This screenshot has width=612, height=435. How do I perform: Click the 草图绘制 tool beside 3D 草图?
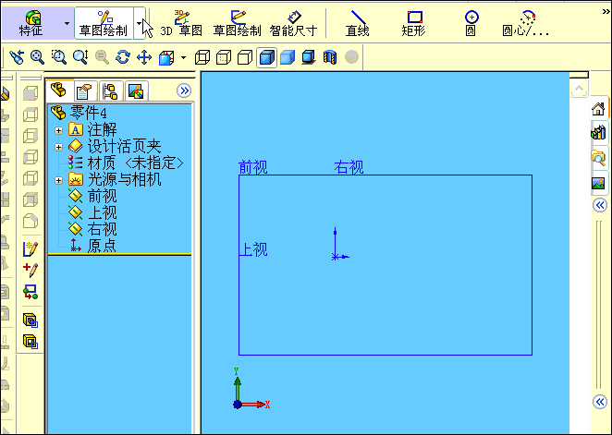[237, 23]
